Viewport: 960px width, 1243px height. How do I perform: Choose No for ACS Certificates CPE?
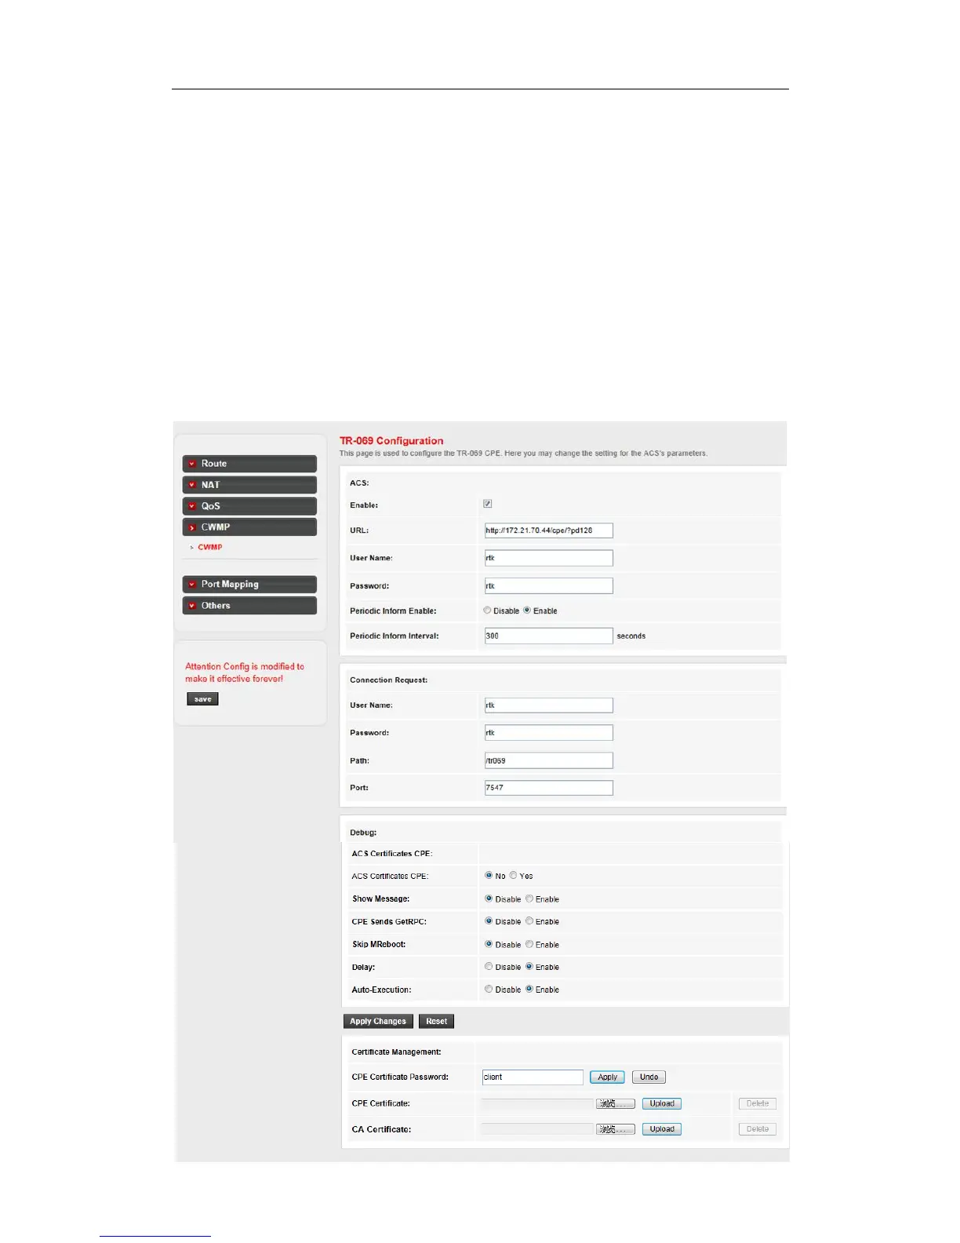coord(489,876)
